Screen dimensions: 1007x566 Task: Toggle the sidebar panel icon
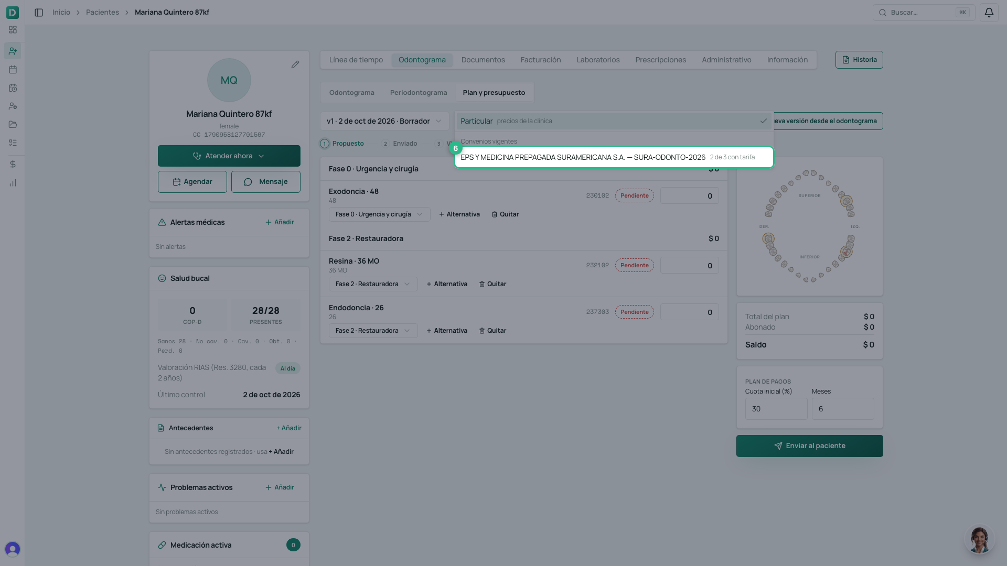[39, 13]
